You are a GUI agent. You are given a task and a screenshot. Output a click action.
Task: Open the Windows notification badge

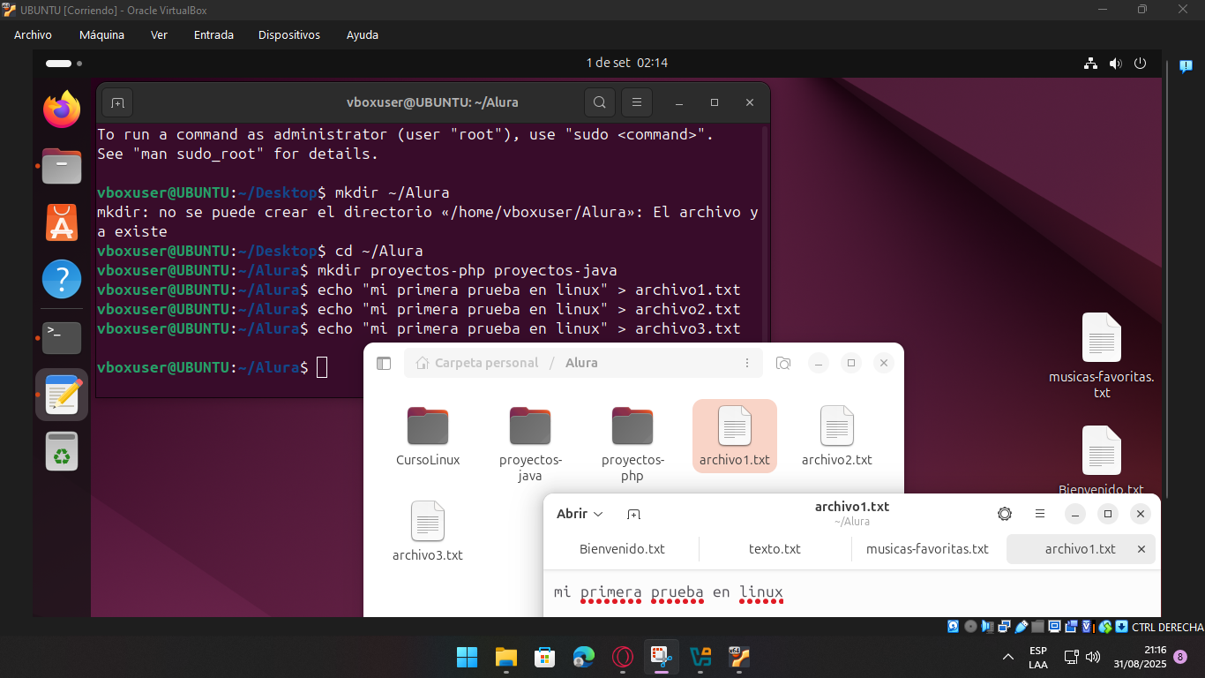[1180, 657]
